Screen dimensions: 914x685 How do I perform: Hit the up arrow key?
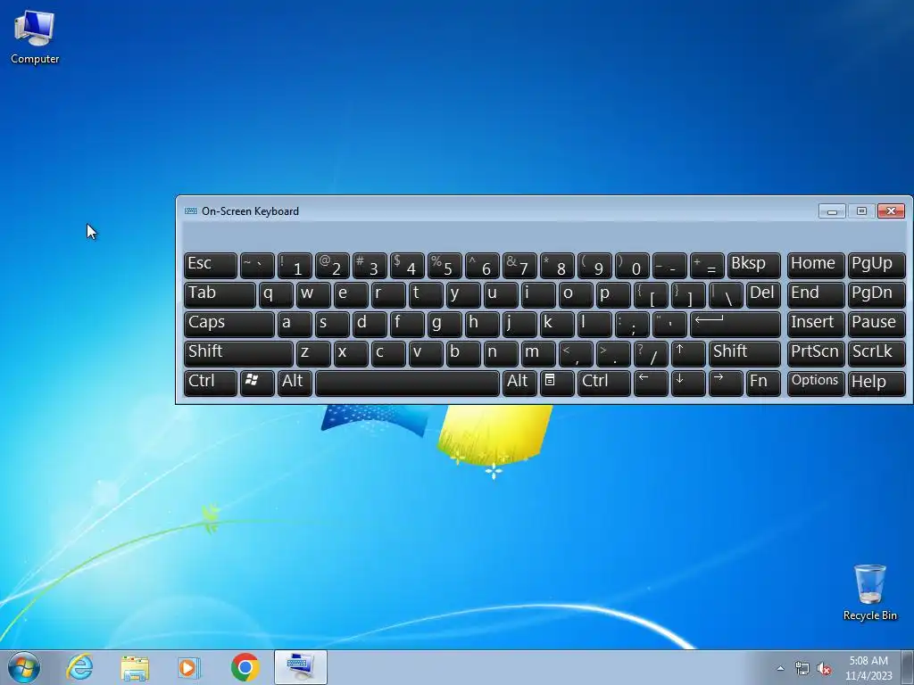pyautogui.click(x=688, y=353)
